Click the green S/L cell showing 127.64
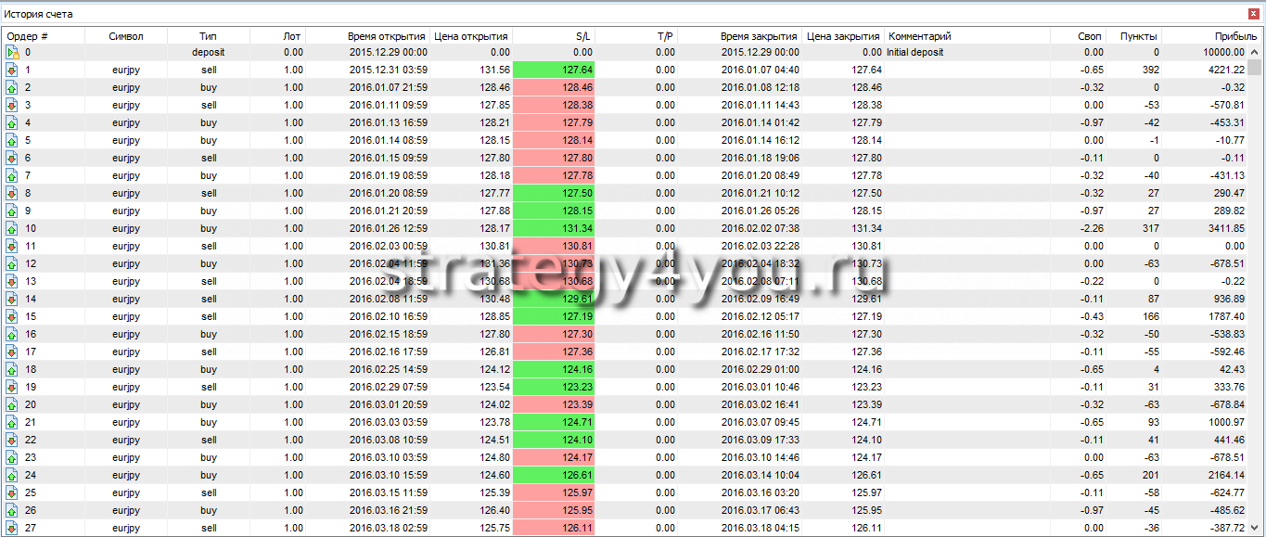The image size is (1266, 537). (554, 70)
